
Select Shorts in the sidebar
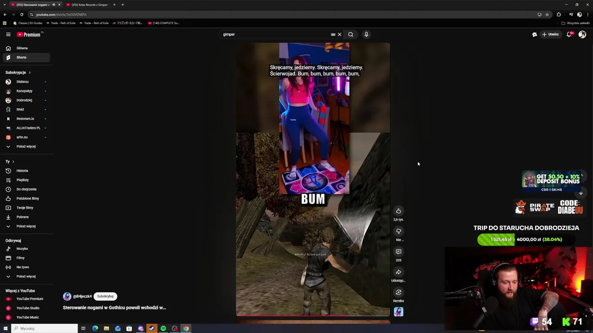26,57
